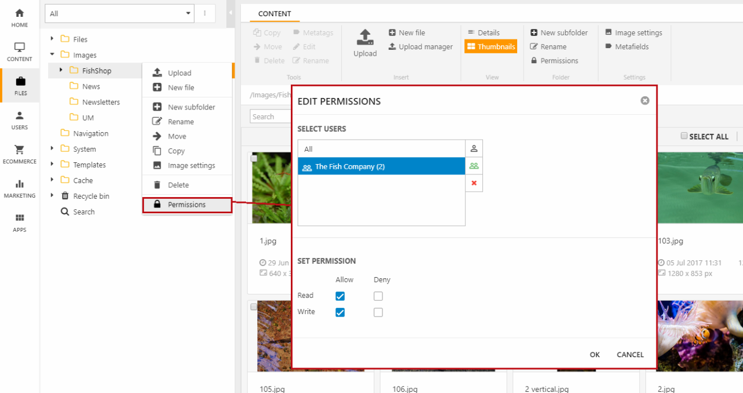Tick the Deny Write checkbox

point(378,312)
